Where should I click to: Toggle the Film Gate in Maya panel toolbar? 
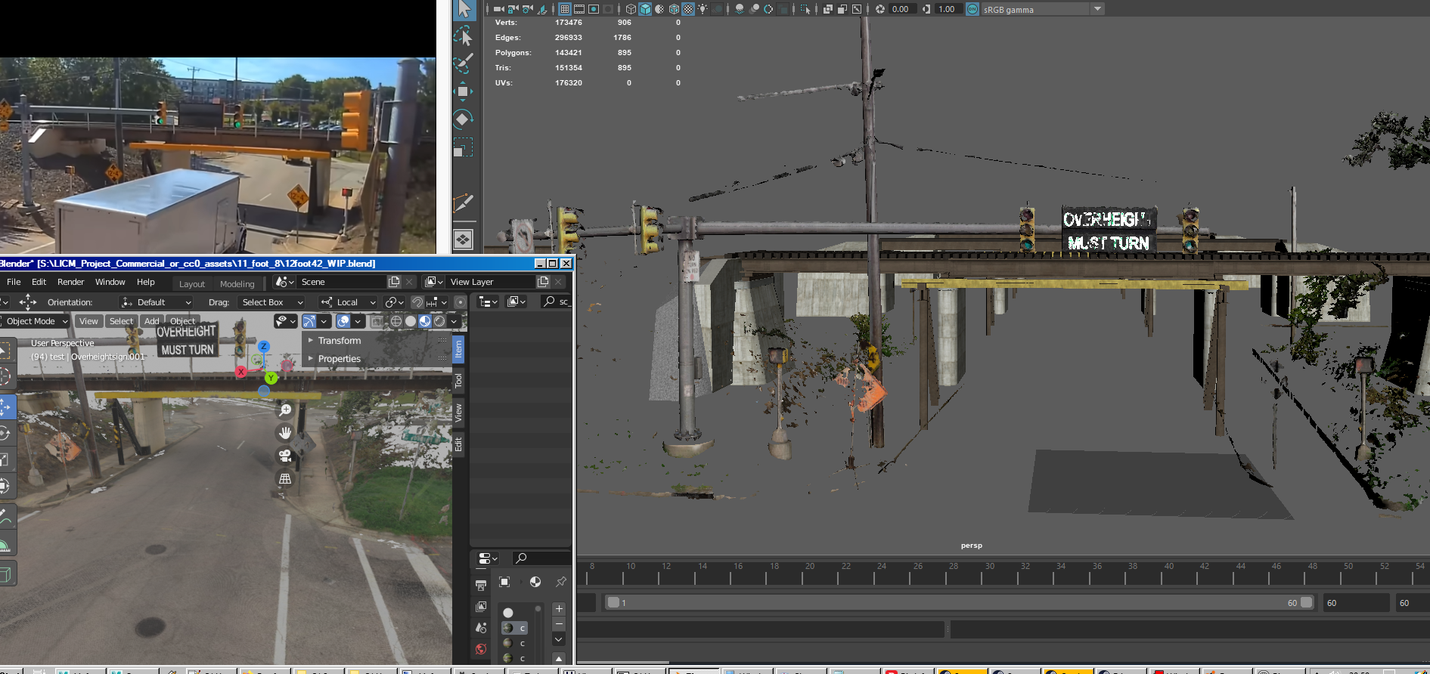coord(579,9)
